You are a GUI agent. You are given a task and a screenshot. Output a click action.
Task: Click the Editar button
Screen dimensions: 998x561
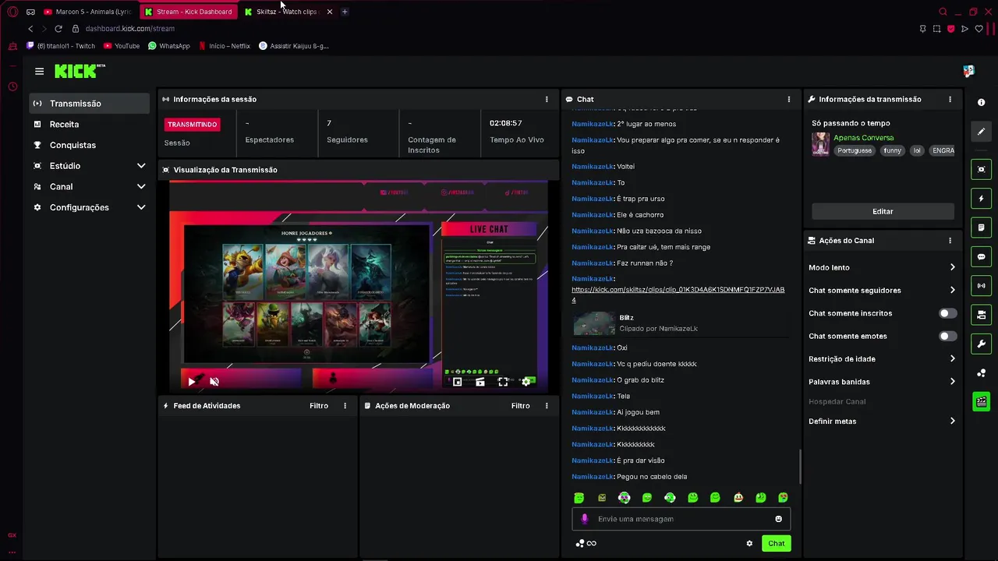(x=883, y=212)
